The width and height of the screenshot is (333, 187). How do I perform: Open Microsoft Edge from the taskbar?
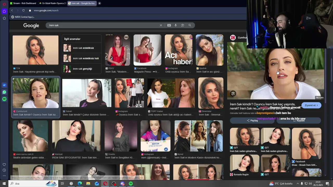point(80,184)
